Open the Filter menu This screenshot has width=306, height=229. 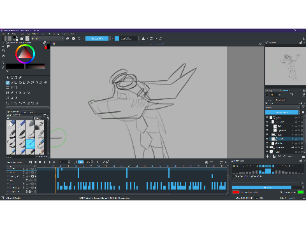(x=41, y=34)
